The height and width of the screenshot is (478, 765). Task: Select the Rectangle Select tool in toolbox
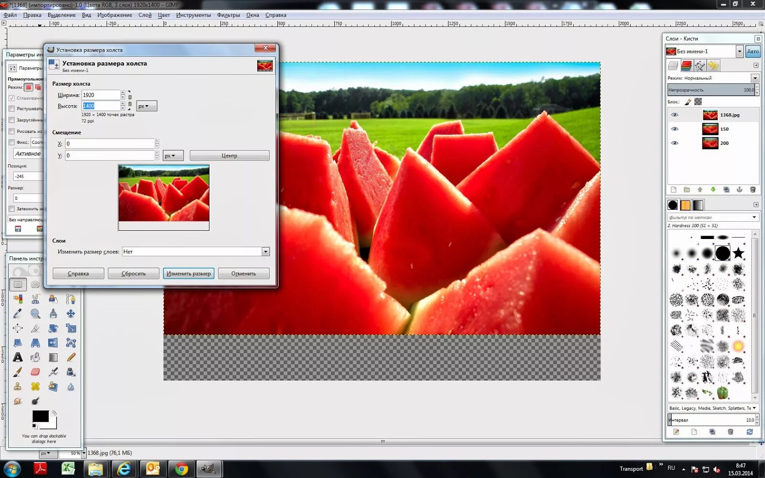pos(18,284)
